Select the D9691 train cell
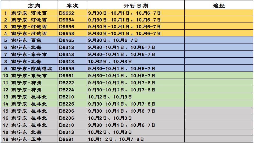Image resolution: width=254 pixels, height=143 pixels. click(66, 139)
